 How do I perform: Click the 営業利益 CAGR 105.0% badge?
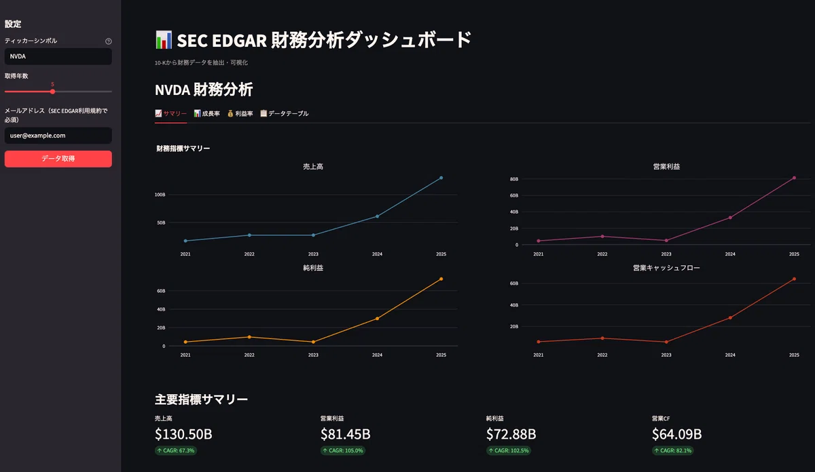[x=343, y=450]
